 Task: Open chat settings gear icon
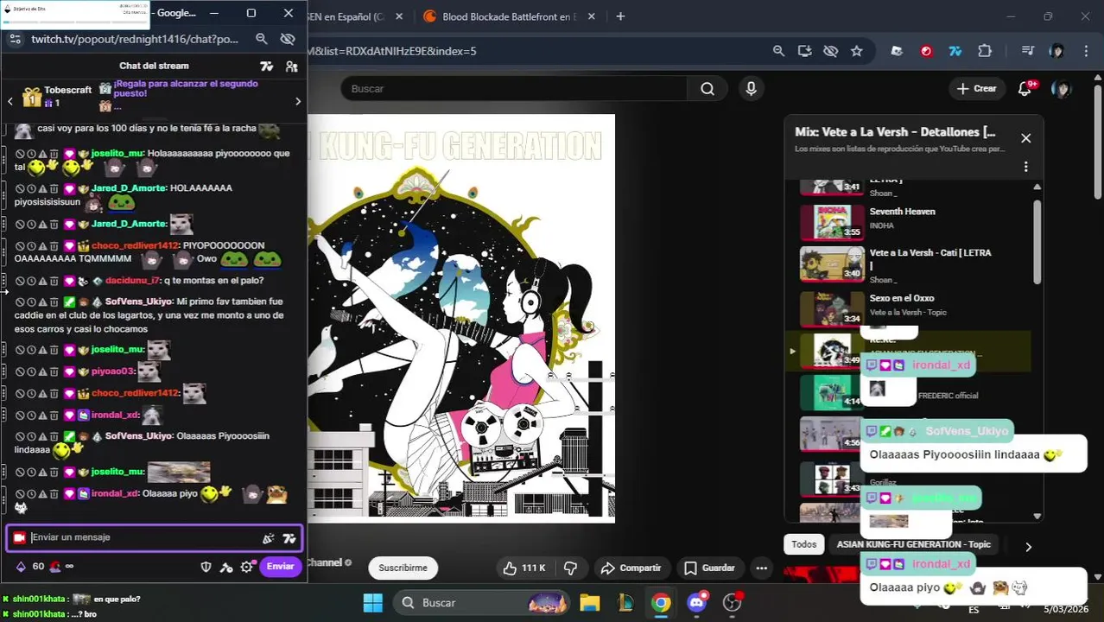point(247,567)
